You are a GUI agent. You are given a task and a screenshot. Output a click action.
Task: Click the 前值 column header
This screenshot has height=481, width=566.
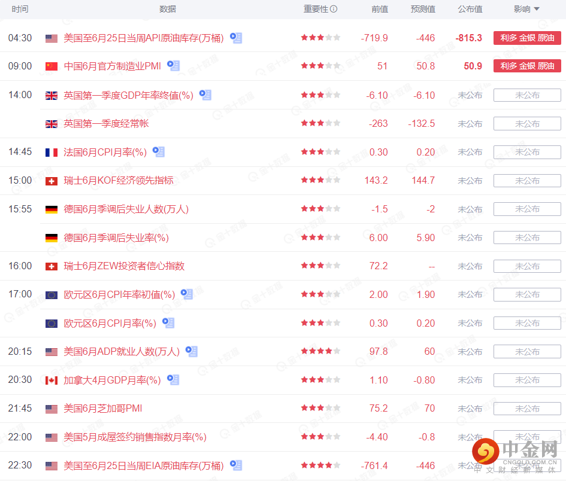tap(380, 9)
